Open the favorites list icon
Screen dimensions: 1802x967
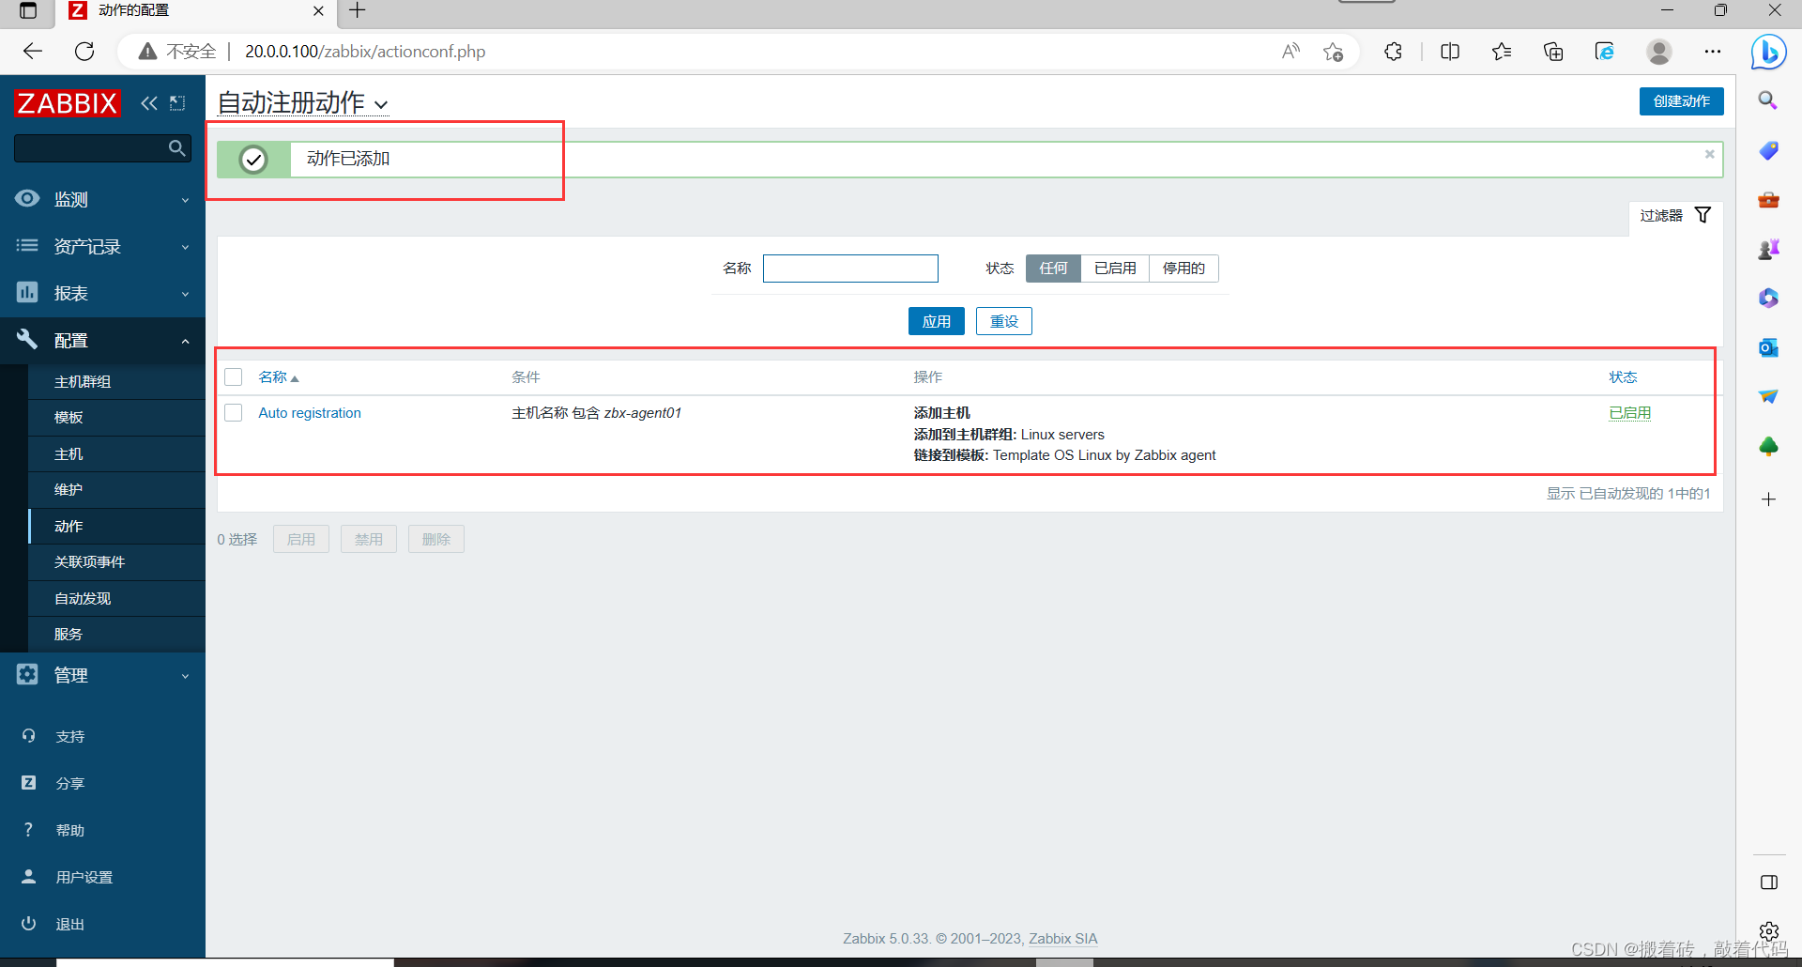[1502, 52]
